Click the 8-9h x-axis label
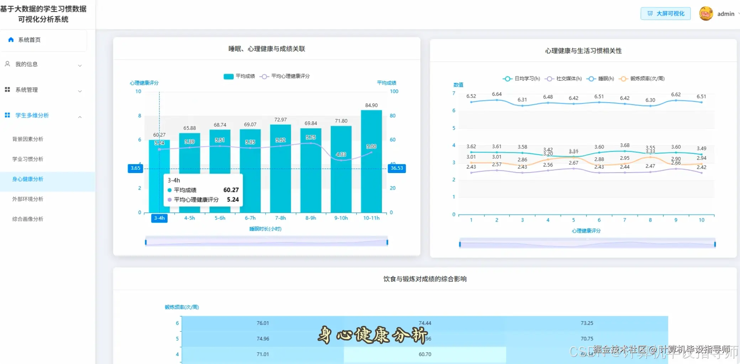The height and width of the screenshot is (364, 740). (311, 218)
